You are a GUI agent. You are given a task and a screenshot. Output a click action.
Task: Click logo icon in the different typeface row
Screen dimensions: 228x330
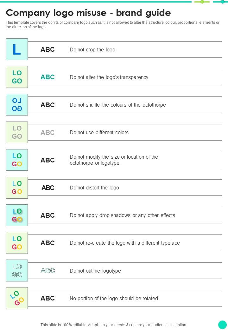click(x=17, y=243)
